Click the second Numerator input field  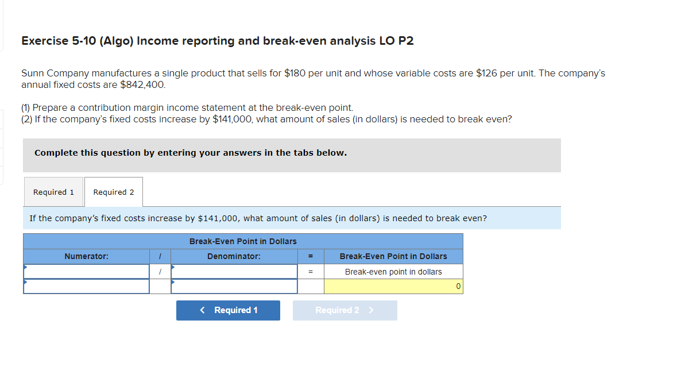[86, 285]
